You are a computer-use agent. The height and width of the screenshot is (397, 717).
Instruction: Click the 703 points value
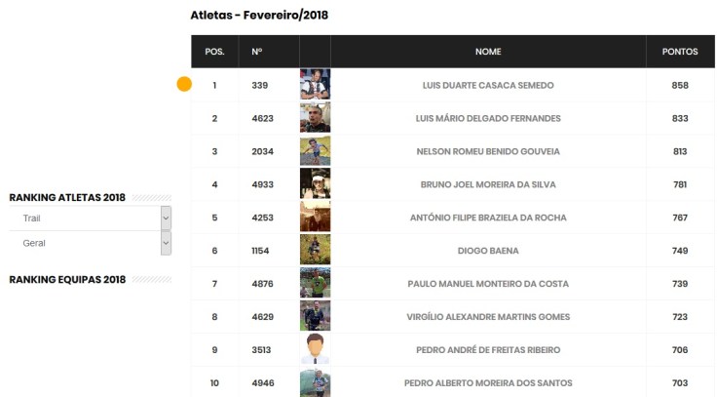tap(680, 382)
